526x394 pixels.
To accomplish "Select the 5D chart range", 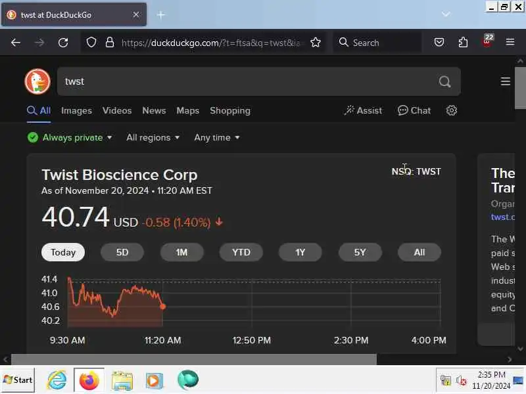I will [x=122, y=252].
